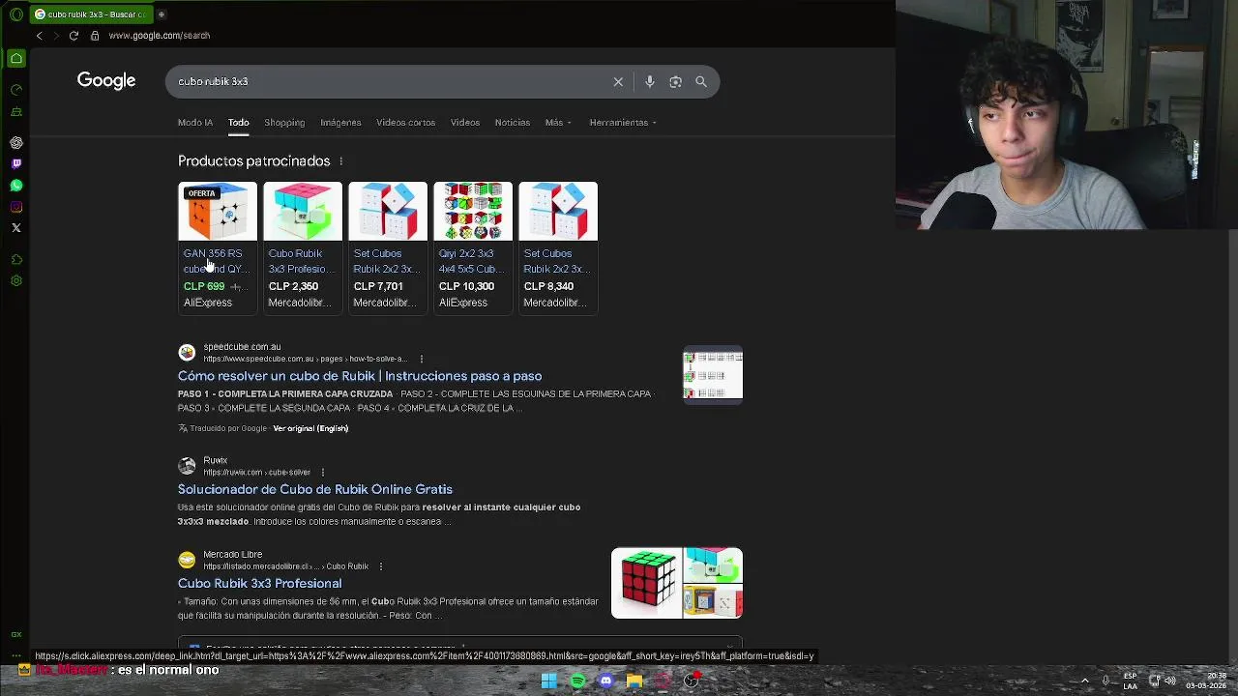Click the Google logo
Image resolution: width=1238 pixels, height=696 pixels.
[x=106, y=81]
